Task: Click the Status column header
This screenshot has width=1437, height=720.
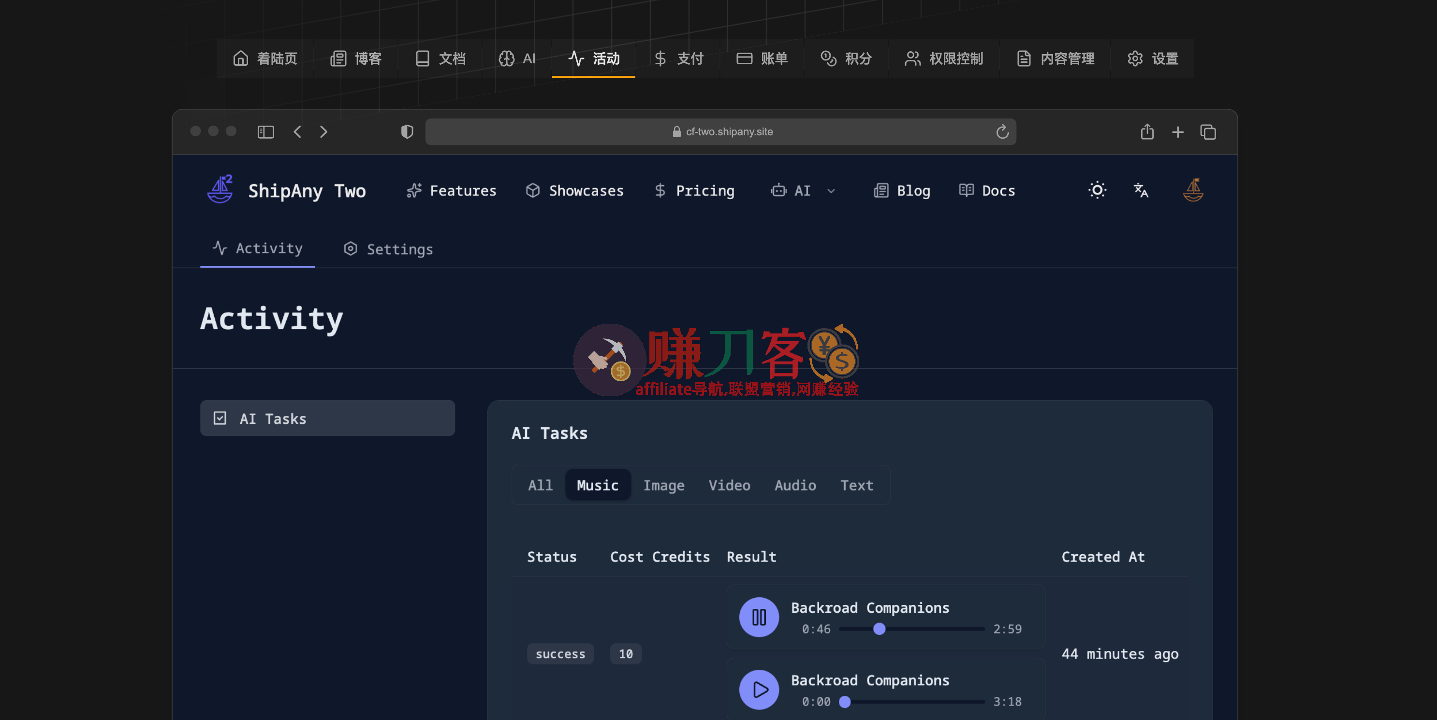Action: coord(552,557)
